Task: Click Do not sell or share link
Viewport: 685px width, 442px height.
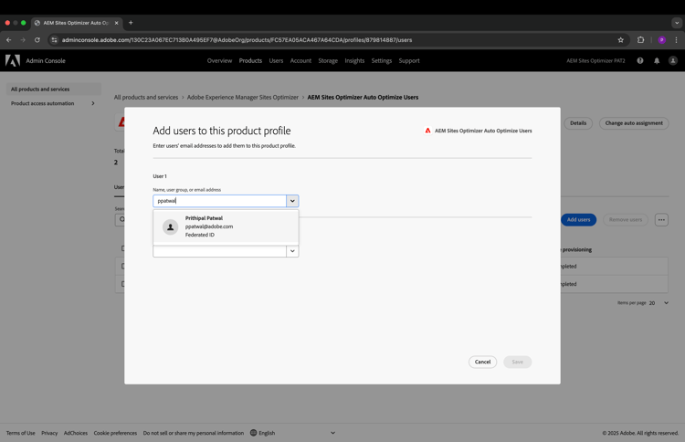Action: [194, 433]
